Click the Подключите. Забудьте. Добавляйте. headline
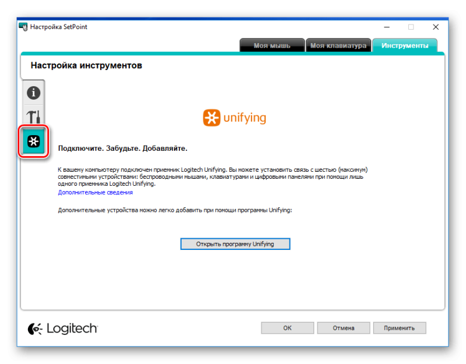The width and height of the screenshot is (466, 364). 122,149
